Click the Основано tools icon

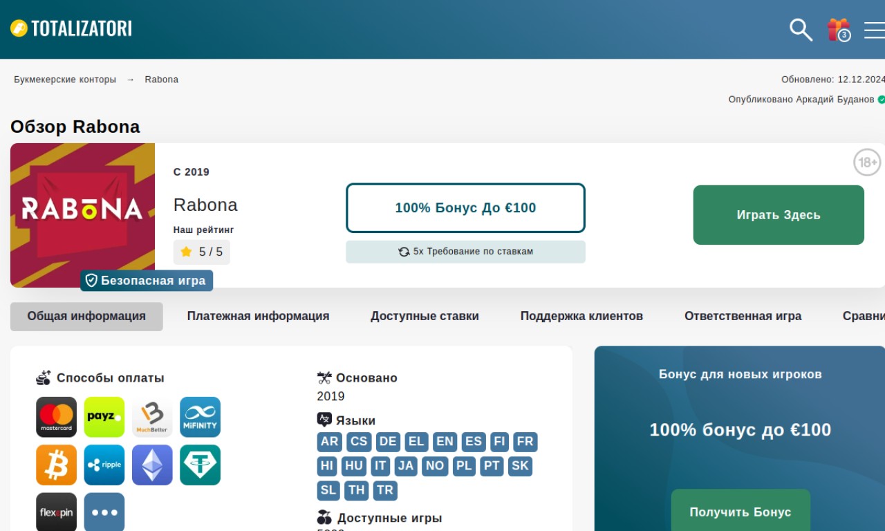pos(324,378)
